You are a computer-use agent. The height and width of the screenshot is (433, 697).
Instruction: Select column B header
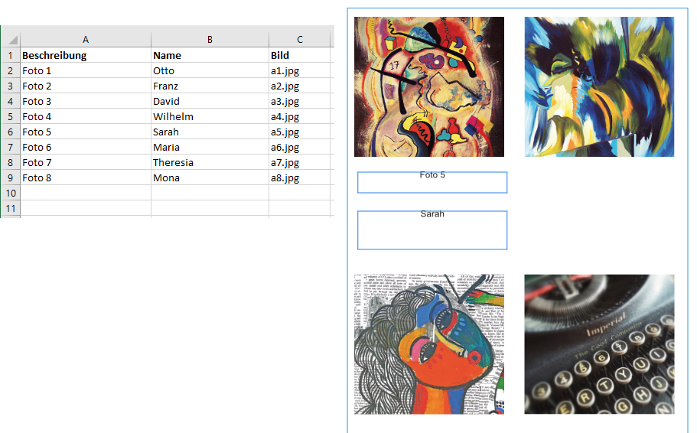(x=210, y=40)
